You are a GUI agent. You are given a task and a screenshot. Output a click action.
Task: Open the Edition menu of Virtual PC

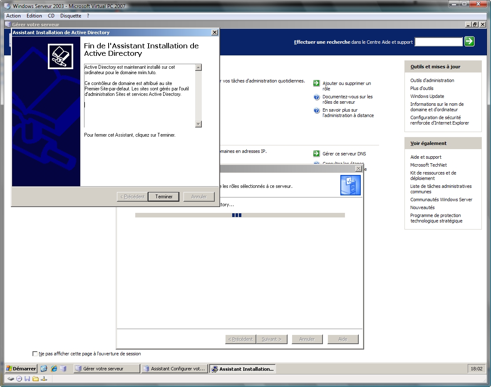pos(34,16)
